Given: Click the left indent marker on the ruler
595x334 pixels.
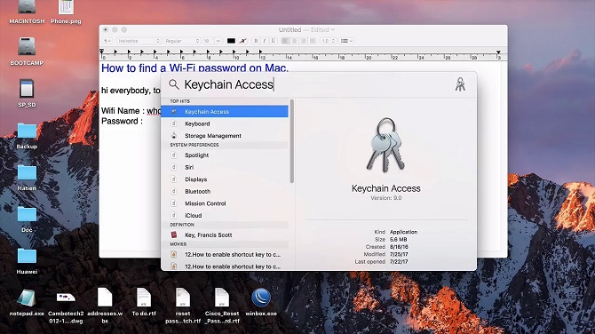Looking at the screenshot, I should tap(102, 52).
